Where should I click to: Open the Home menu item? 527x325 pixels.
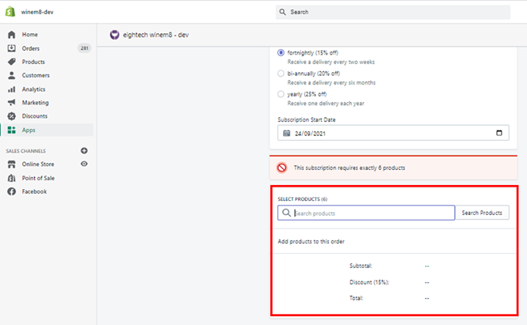click(30, 35)
